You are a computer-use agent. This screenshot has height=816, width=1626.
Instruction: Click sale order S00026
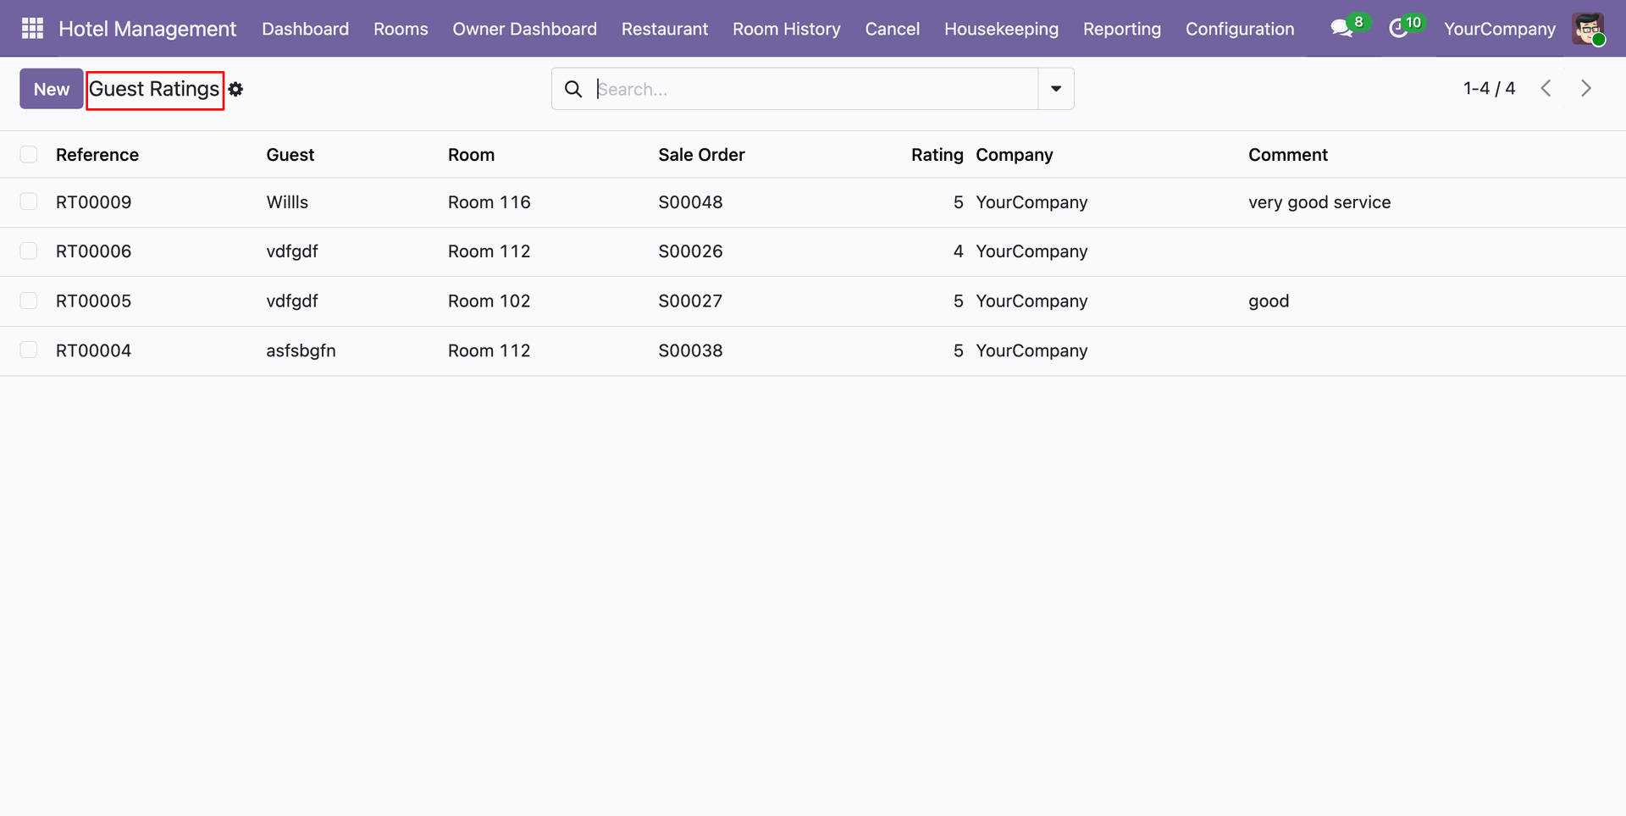(690, 251)
